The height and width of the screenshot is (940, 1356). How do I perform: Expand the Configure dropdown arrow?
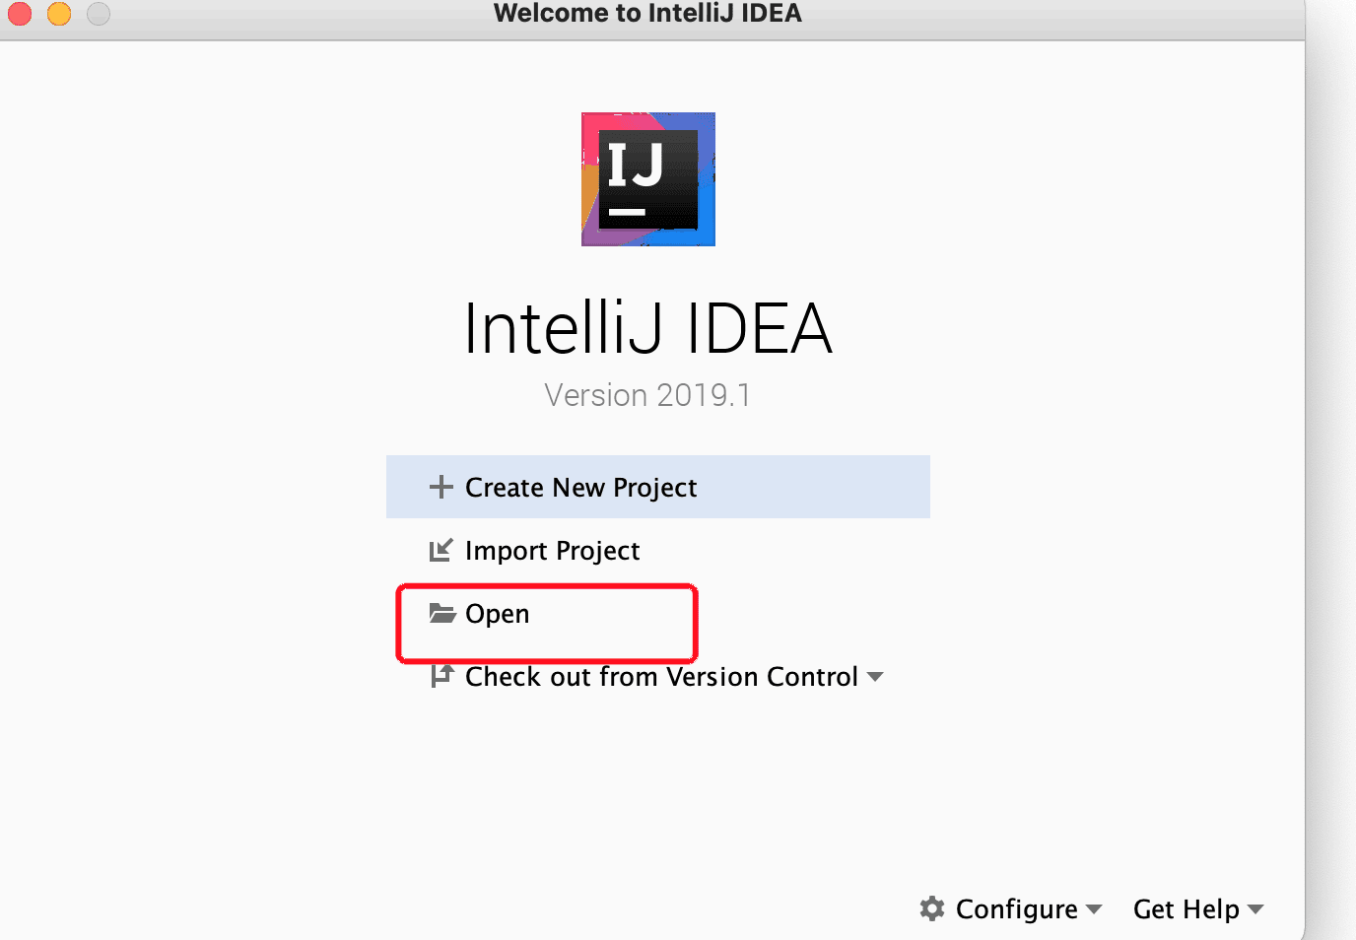pyautogui.click(x=1094, y=909)
